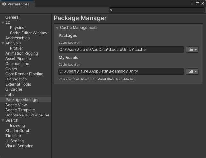
Task: Select Sprite Editor Window settings
Action: tap(28, 33)
